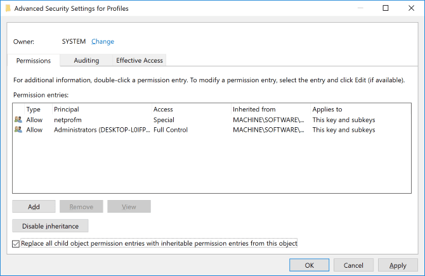Click the netprofm user group icon
425x276 pixels.
[x=18, y=120]
